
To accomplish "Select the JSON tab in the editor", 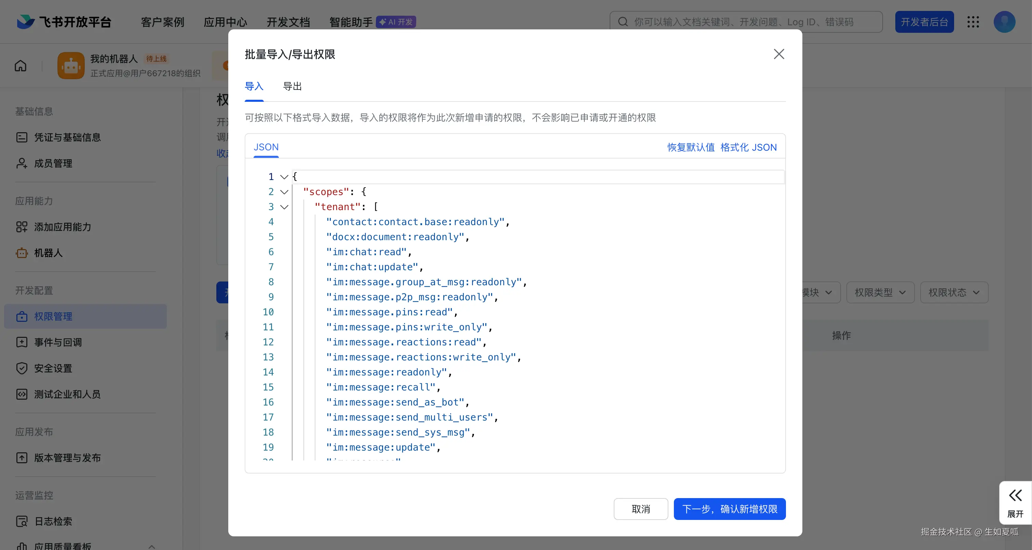I will [266, 147].
